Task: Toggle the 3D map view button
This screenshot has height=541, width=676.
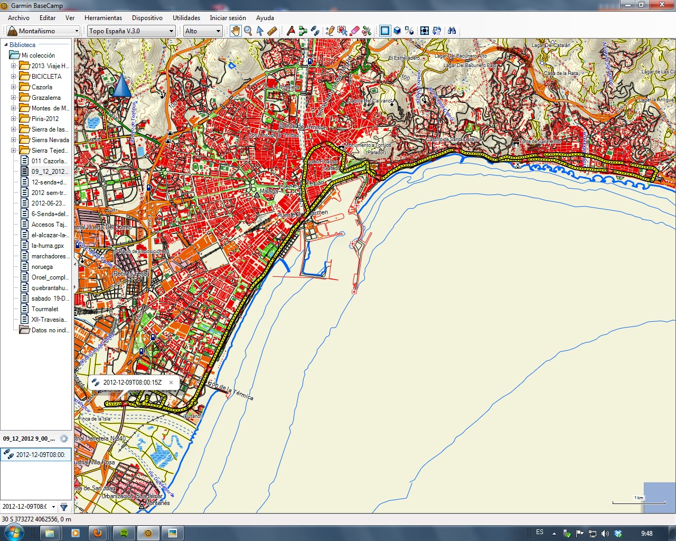Action: [397, 31]
